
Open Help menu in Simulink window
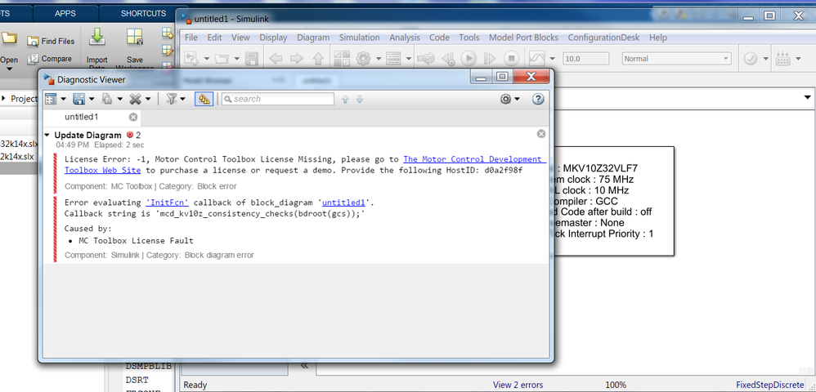[x=658, y=38]
